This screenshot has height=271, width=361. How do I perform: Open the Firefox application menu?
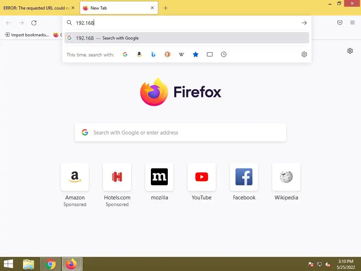pyautogui.click(x=353, y=23)
